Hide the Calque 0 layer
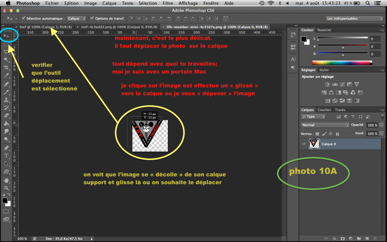This screenshot has width=387, height=242. tap(304, 144)
